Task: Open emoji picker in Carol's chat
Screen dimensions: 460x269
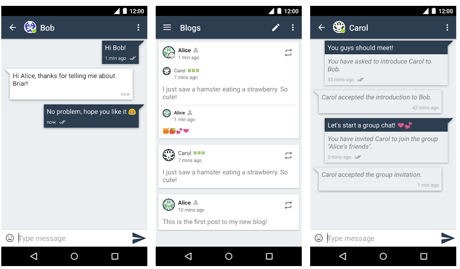Action: 319,238
